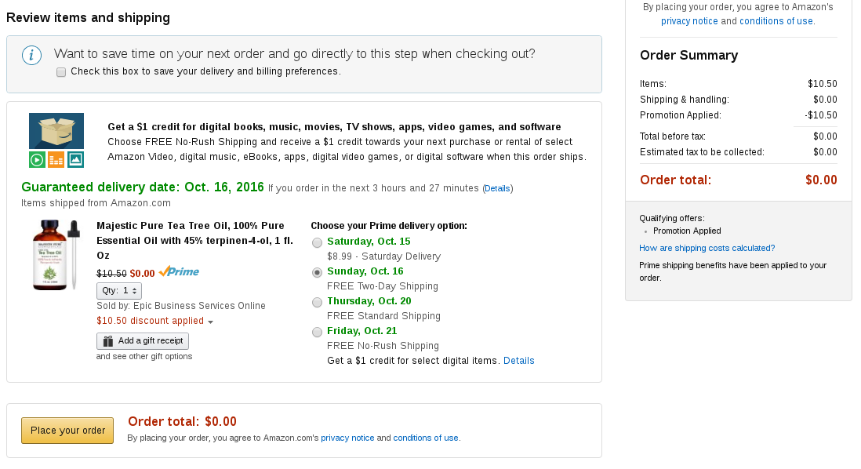Screen dimensions: 861x469
Task: Click the Prime logo beside price
Action: [x=179, y=272]
